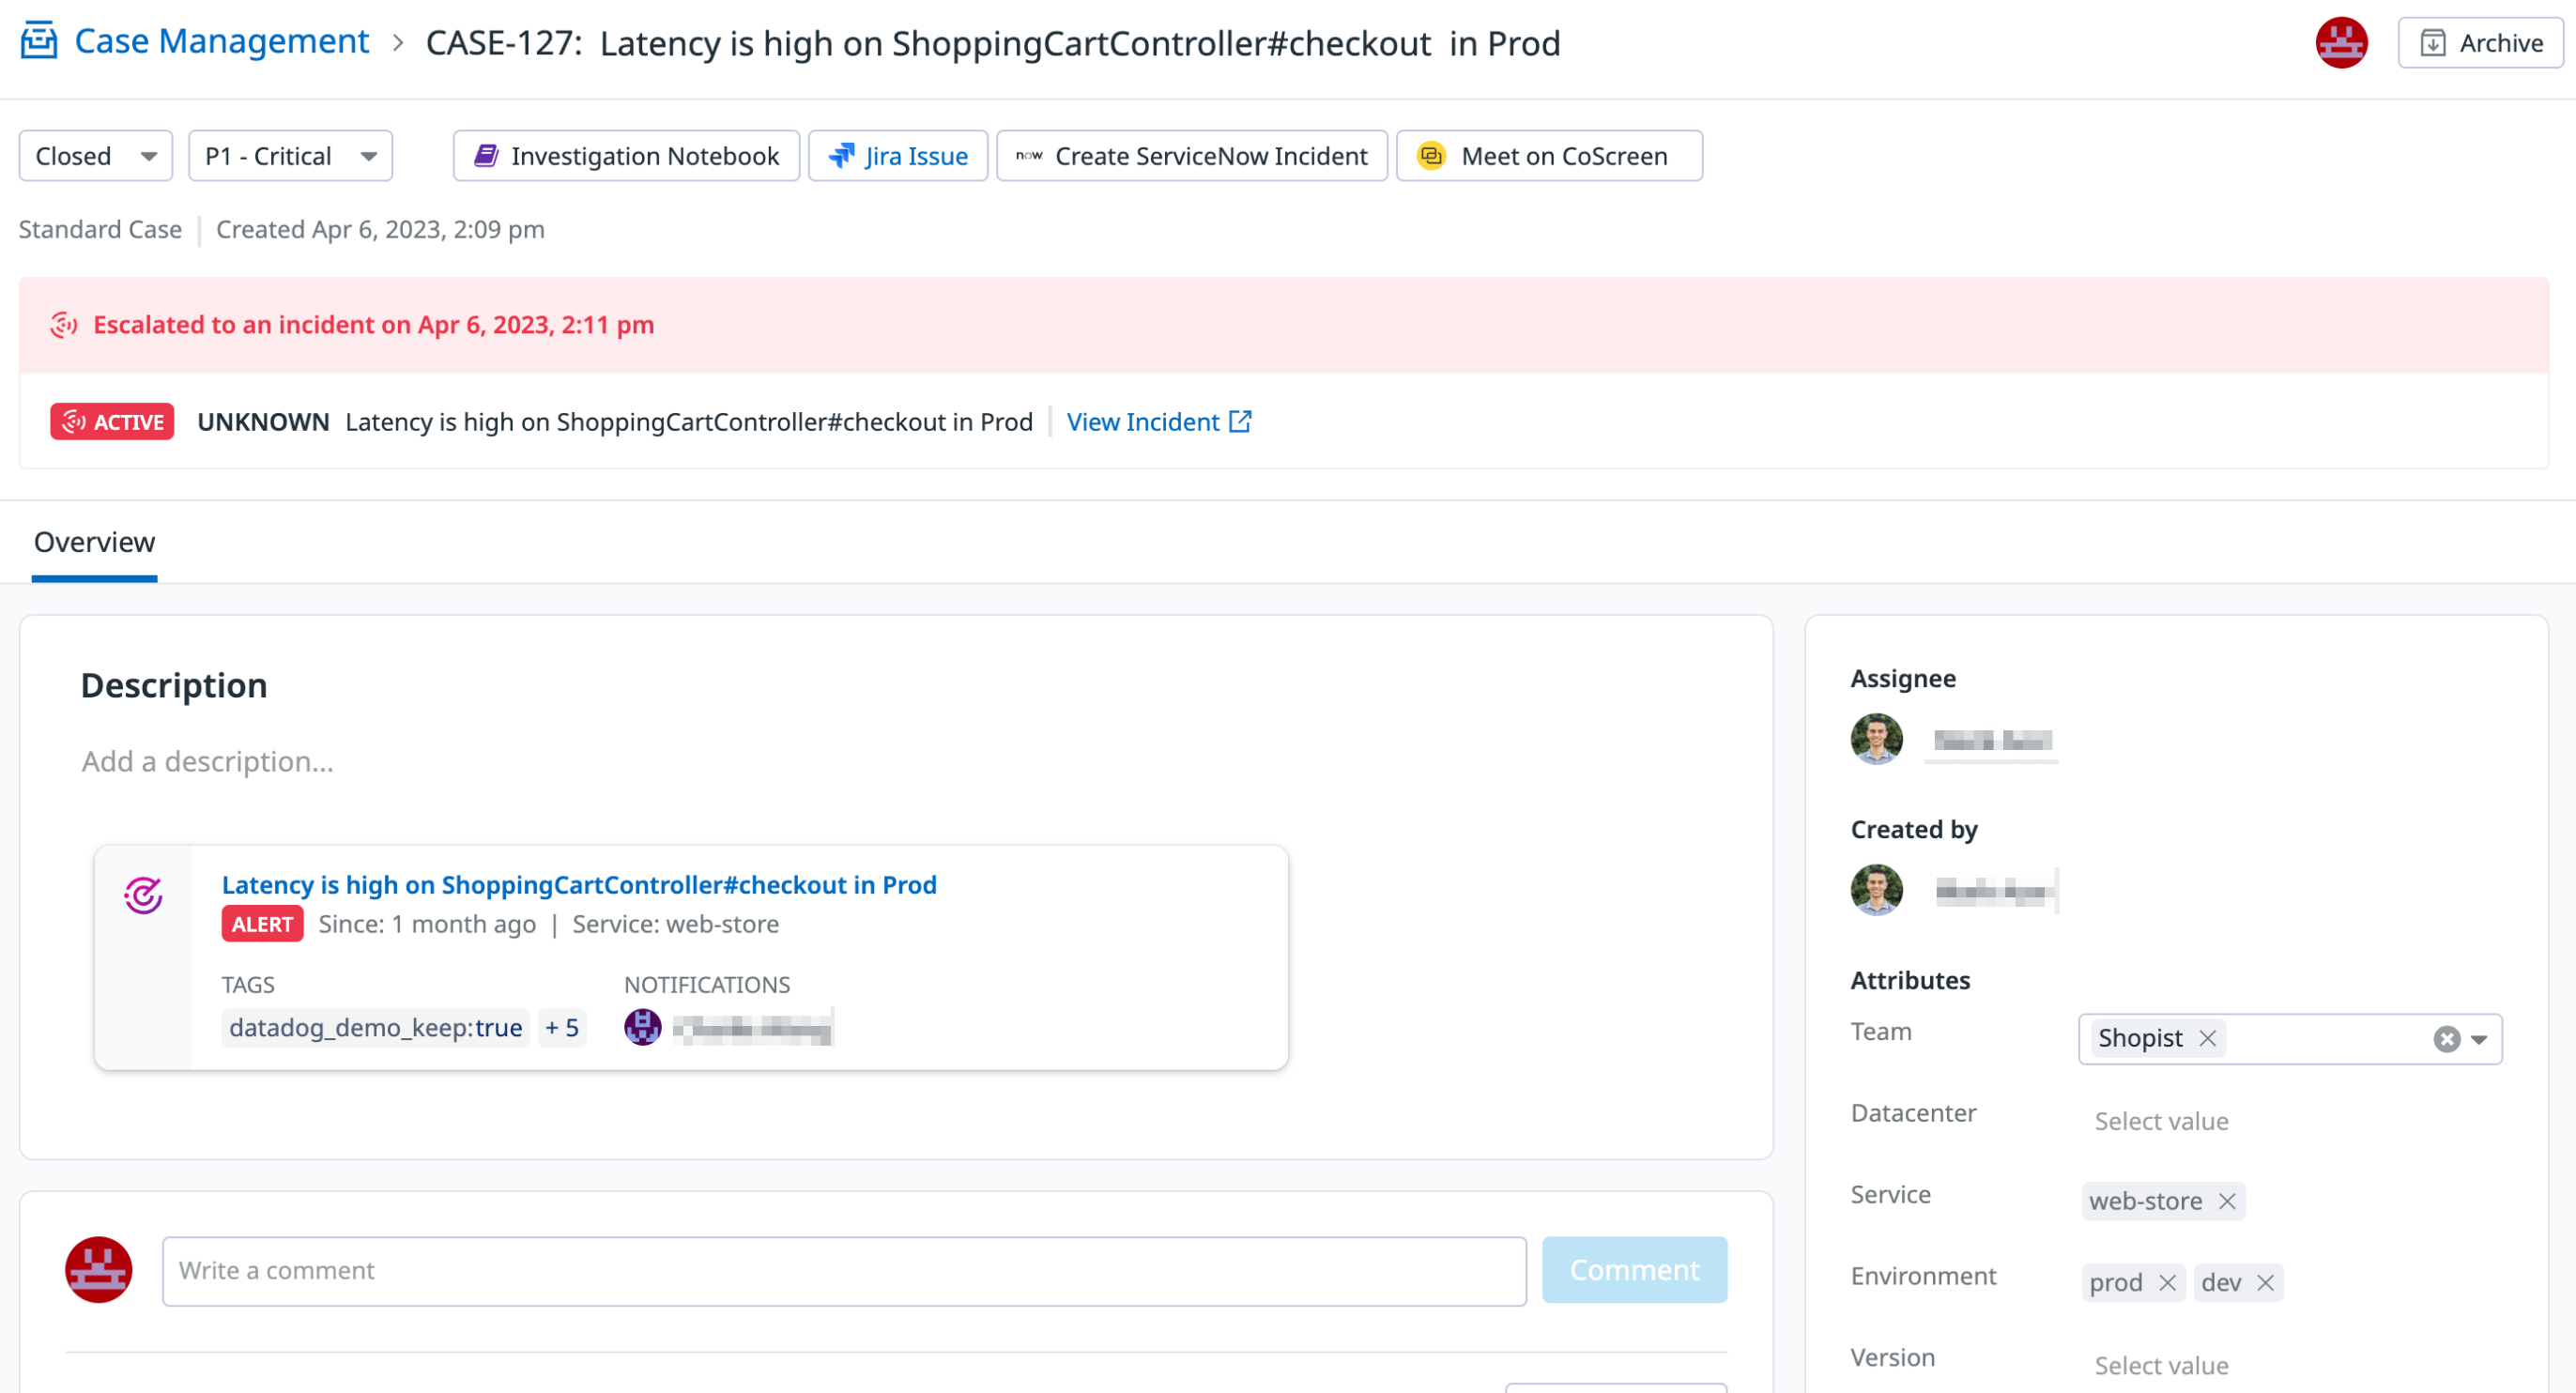This screenshot has width=2576, height=1393.
Task: Expand the Team attribute dropdown arrow
Action: pyautogui.click(x=2479, y=1039)
